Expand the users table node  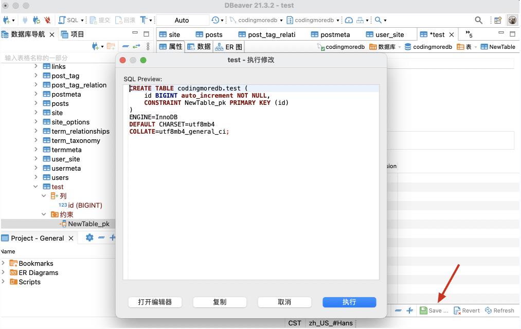point(36,177)
